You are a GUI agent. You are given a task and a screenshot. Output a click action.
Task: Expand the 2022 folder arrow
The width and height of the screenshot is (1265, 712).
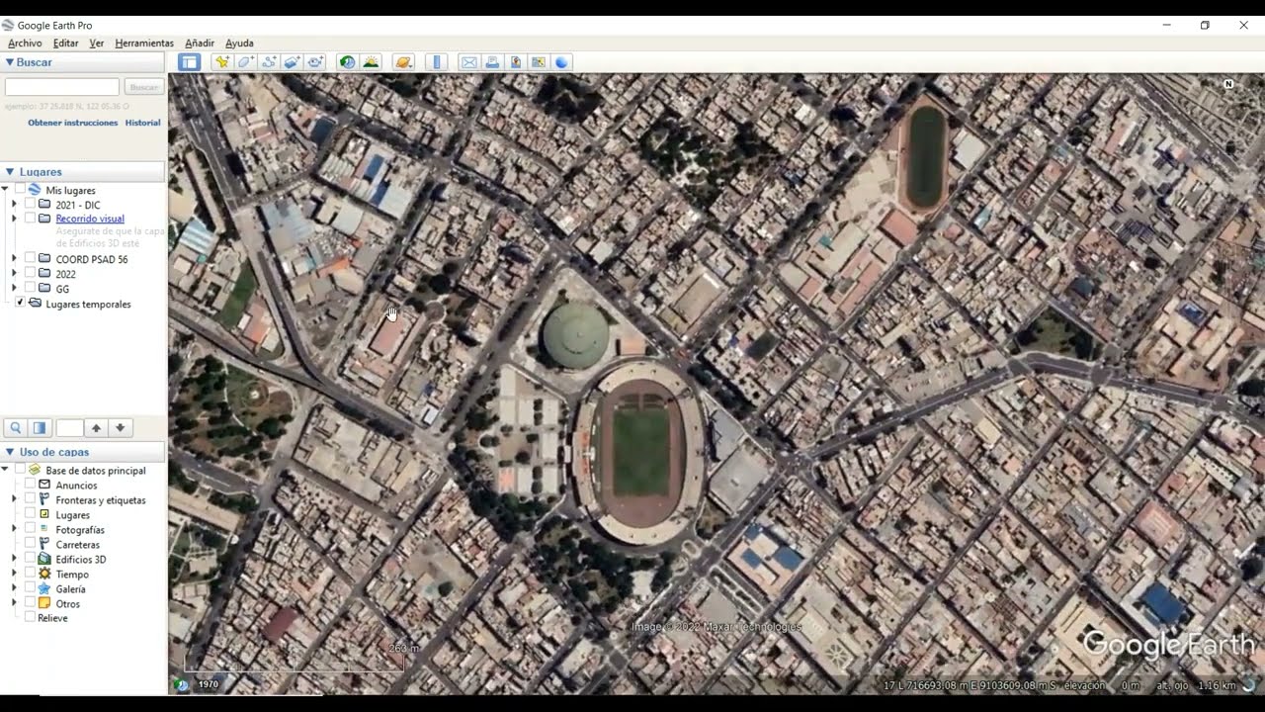coord(14,274)
